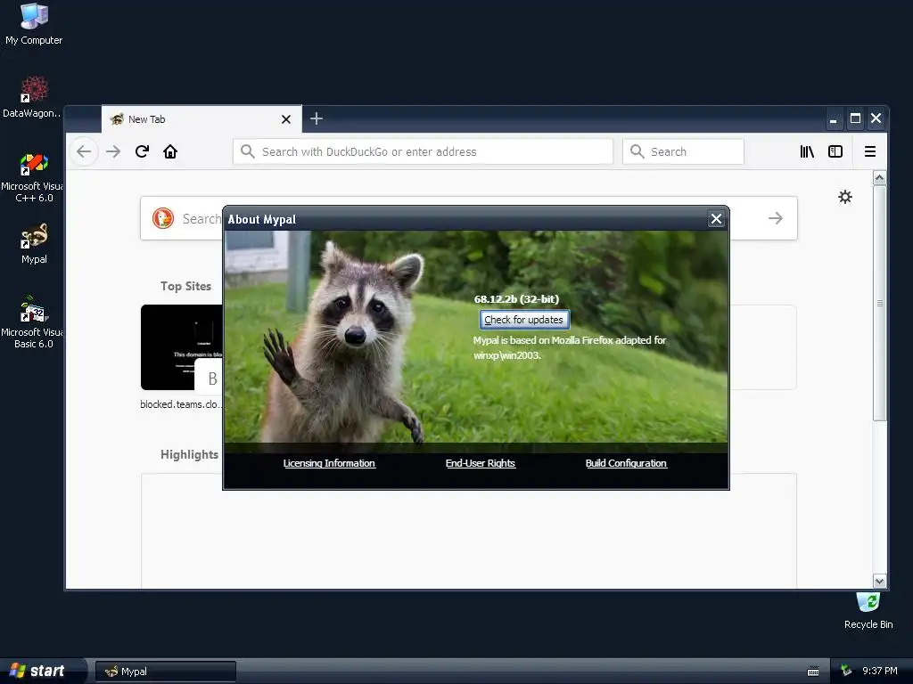
Task: Open the Library bookshelf icon
Action: point(806,151)
